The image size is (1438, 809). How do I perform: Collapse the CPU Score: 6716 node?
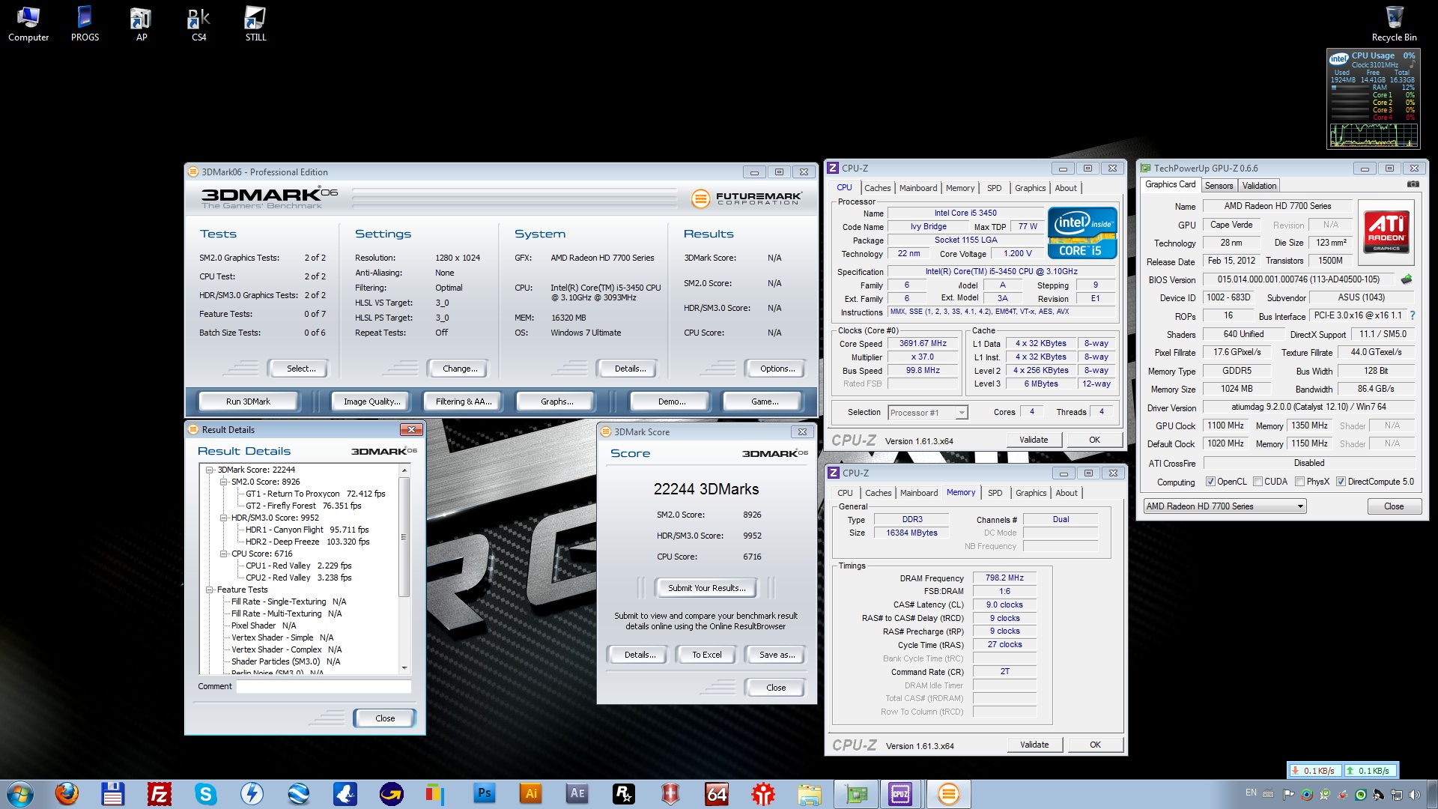pos(224,554)
